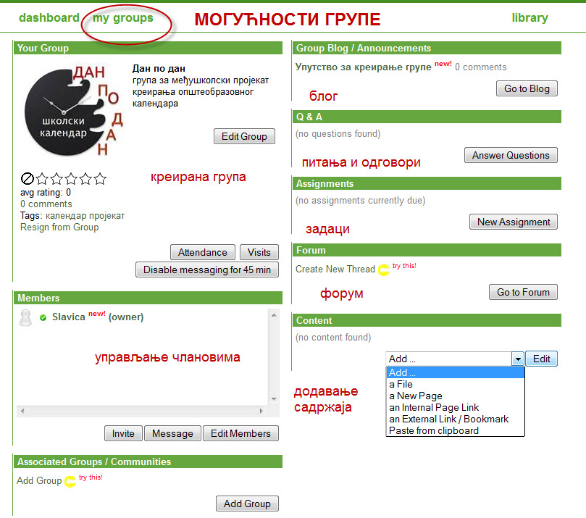Image resolution: width=586 pixels, height=518 pixels.
Task: Click the member avatar icon beside Slavica
Action: click(25, 318)
